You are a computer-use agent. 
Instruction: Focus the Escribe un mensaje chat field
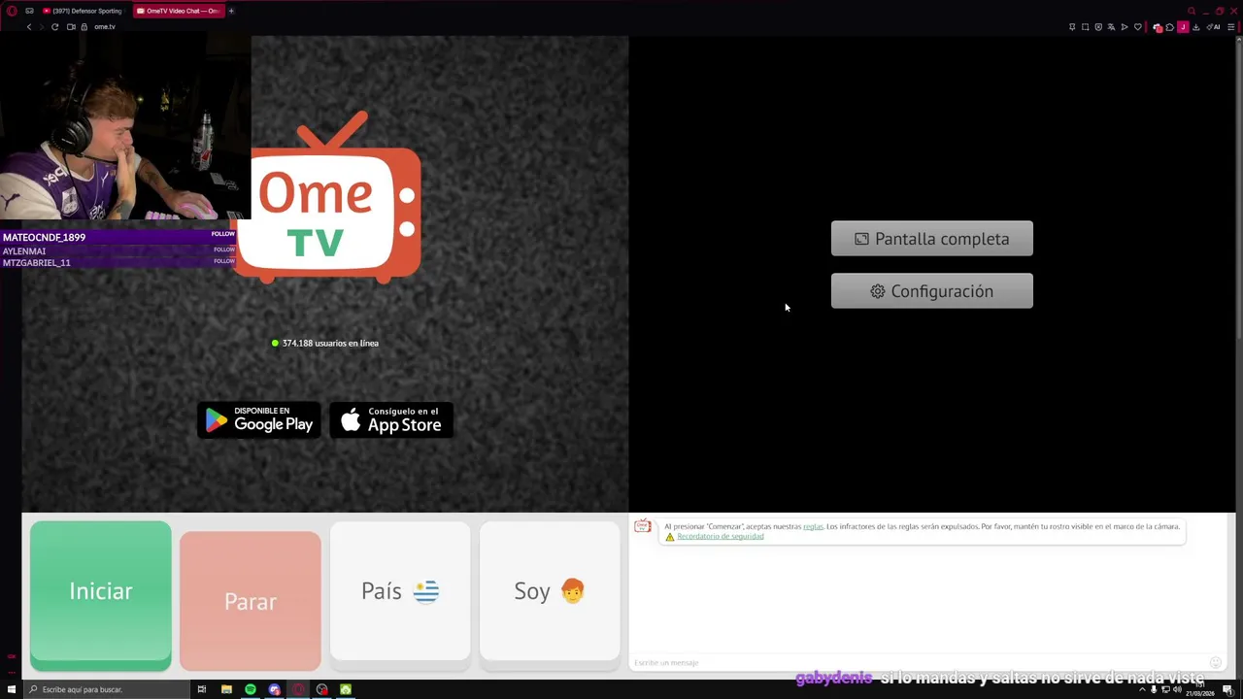pyautogui.click(x=918, y=663)
